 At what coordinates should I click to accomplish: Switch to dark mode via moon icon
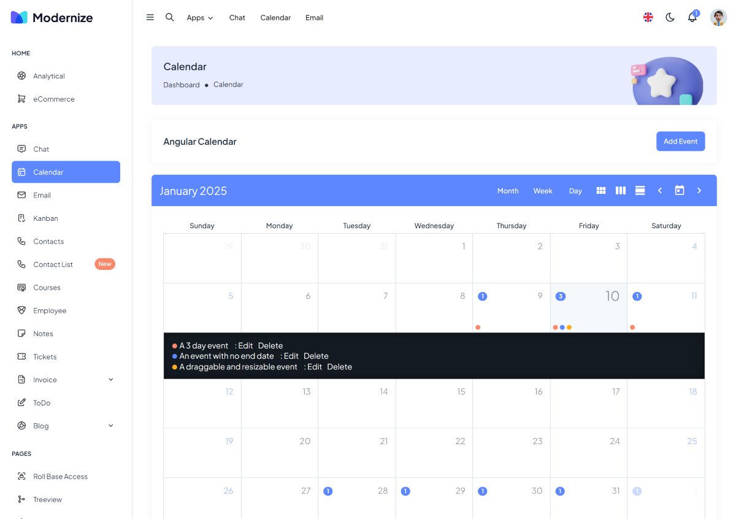[x=670, y=17]
